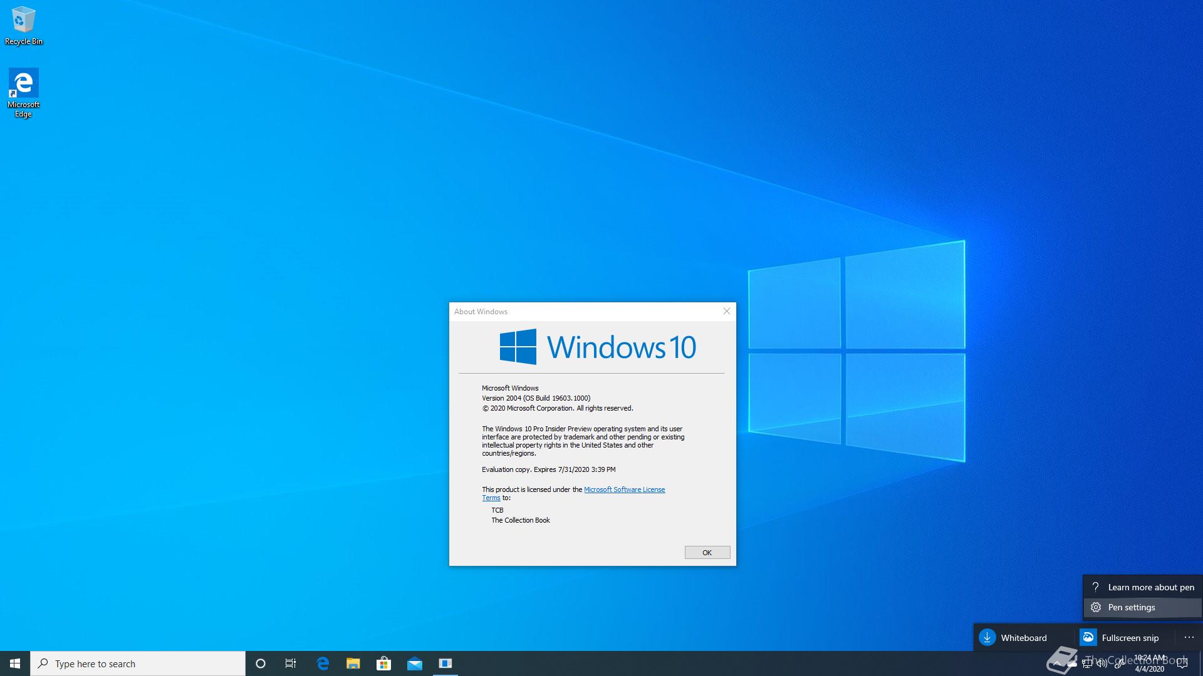This screenshot has height=676, width=1203.
Task: Click the Fullscreen snip picture icon
Action: coord(1088,637)
